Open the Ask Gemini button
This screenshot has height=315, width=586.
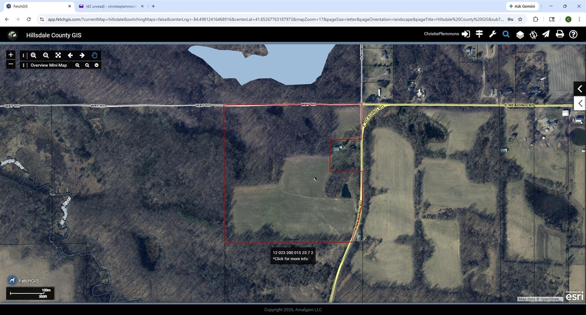[x=522, y=6]
